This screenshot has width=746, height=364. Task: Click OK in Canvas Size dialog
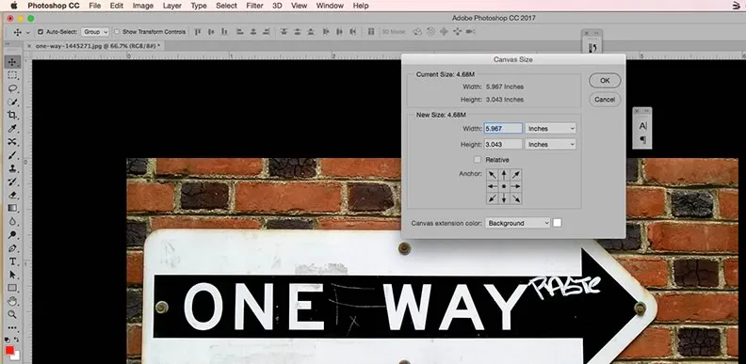(605, 81)
